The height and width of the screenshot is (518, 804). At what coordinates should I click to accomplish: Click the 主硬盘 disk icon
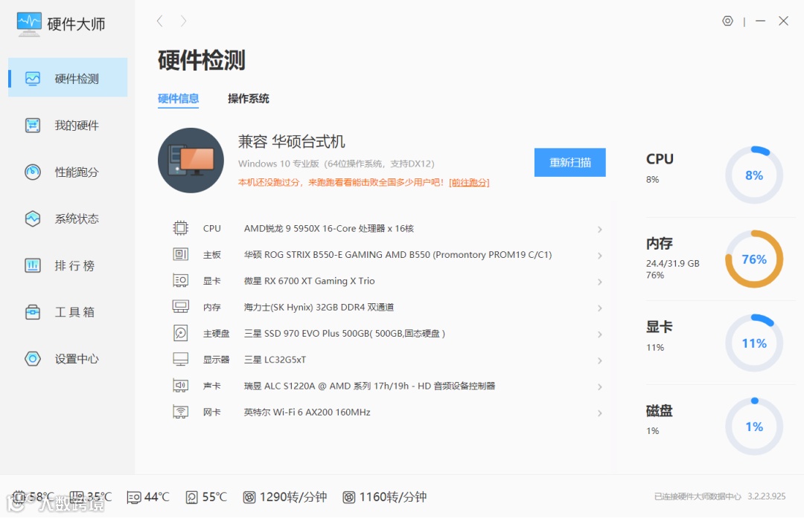tap(180, 333)
